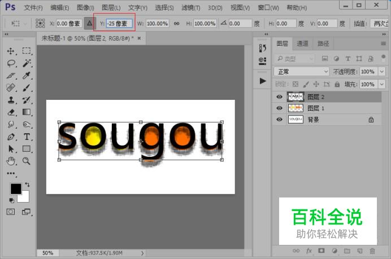391x259 pixels.
Task: Open the 滤镜(T) menu
Action: pyautogui.click(x=191, y=8)
